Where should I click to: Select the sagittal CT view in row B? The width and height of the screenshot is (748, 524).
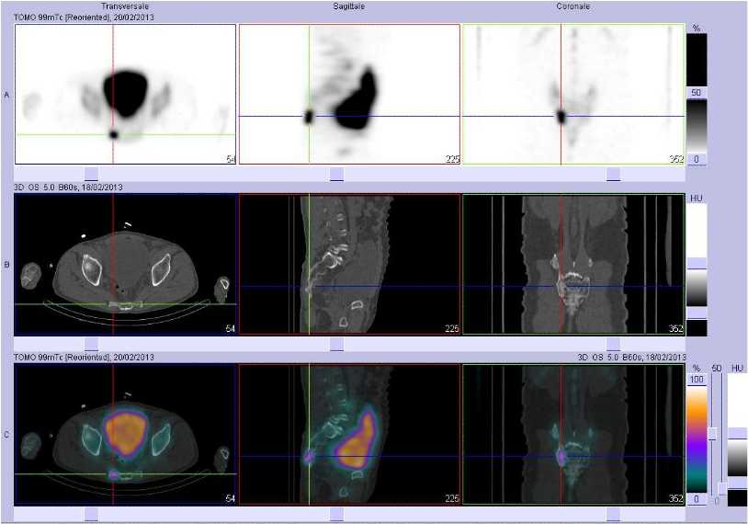pos(349,265)
